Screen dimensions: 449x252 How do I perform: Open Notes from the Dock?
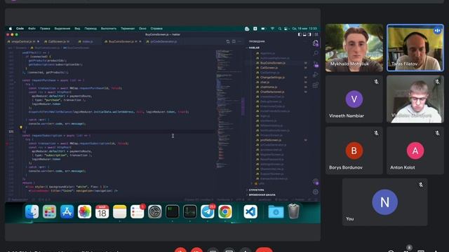(x=120, y=211)
